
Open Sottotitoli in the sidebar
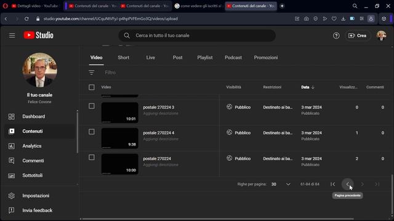coord(40,176)
